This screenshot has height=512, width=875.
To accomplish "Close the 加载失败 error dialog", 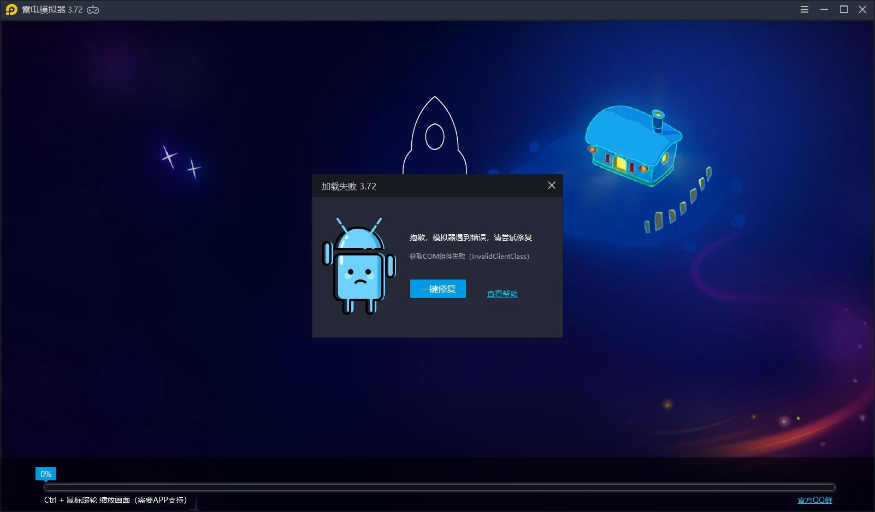I will click(x=552, y=186).
